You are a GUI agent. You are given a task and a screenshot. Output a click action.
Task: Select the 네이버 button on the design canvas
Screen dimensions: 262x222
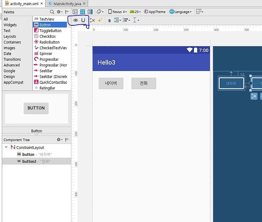(x=111, y=83)
